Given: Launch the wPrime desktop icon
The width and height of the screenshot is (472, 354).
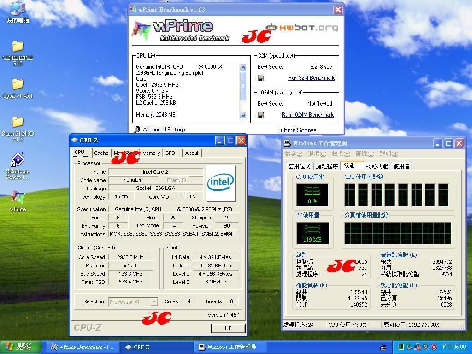Looking at the screenshot, I should click(18, 198).
